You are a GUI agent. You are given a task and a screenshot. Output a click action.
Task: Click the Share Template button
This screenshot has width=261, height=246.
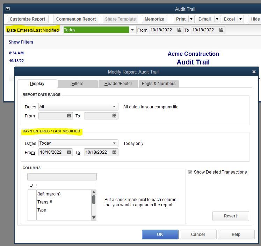[121, 19]
